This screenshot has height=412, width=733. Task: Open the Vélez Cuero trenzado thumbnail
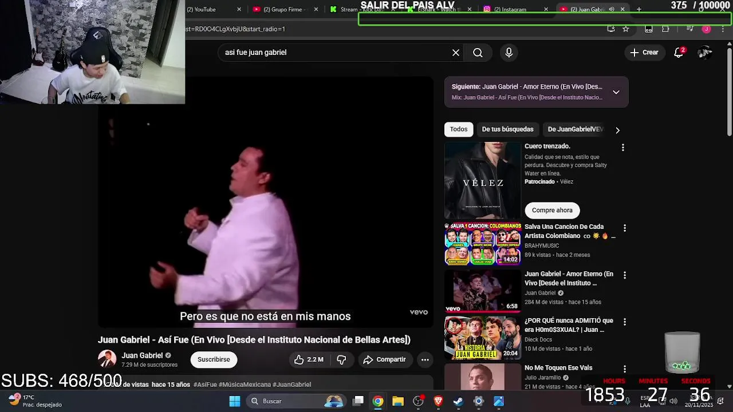click(483, 180)
